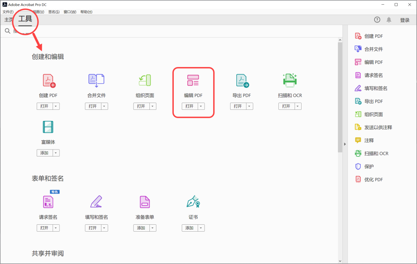Click the 打开 button under 导出 PDF
This screenshot has height=264, width=417.
238,106
